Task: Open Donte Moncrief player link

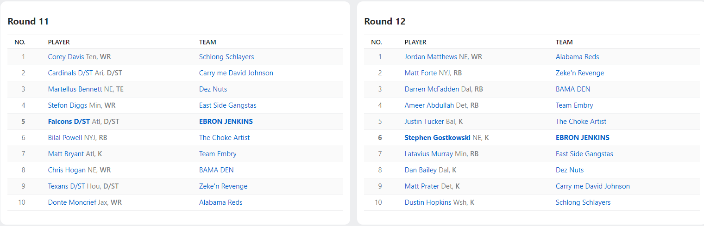Action: [72, 202]
